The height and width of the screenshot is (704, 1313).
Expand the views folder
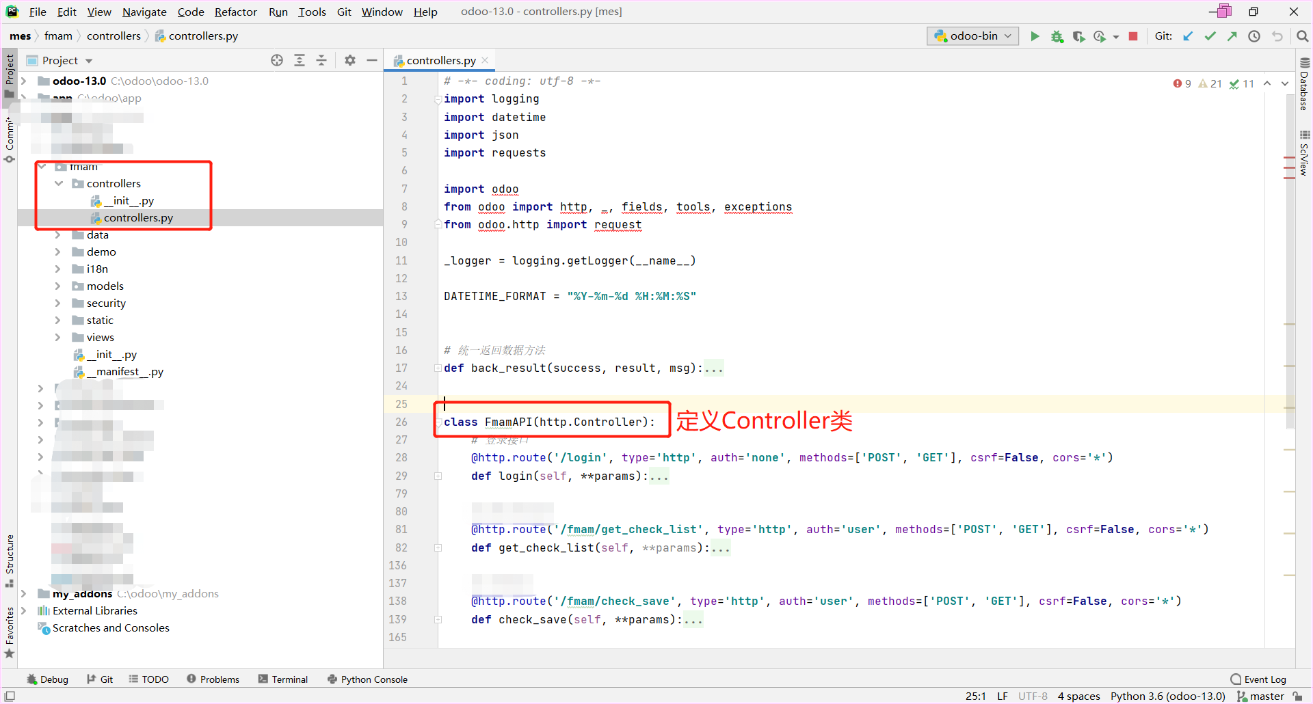tap(58, 337)
